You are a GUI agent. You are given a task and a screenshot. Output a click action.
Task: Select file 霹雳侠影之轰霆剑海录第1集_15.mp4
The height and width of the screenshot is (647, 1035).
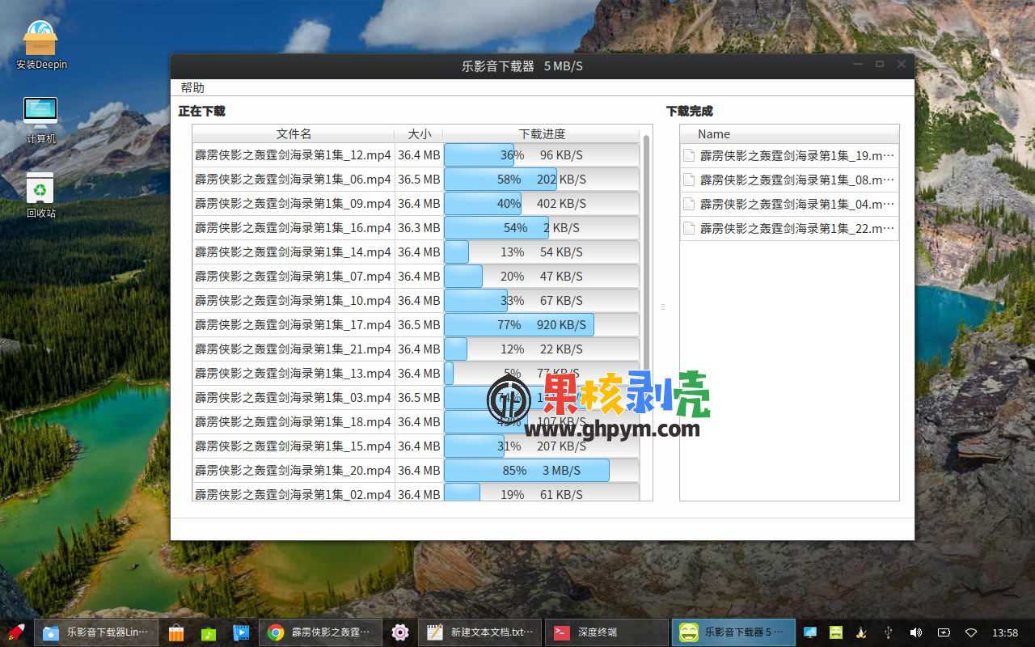pyautogui.click(x=293, y=446)
